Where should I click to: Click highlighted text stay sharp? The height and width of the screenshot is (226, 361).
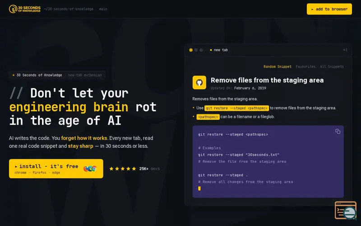pyautogui.click(x=81, y=146)
